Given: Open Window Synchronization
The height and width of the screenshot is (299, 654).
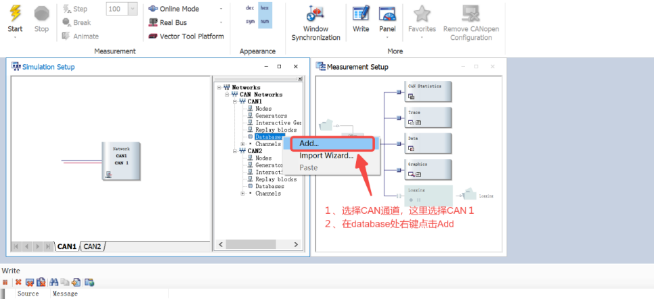Looking at the screenshot, I should coord(315,23).
